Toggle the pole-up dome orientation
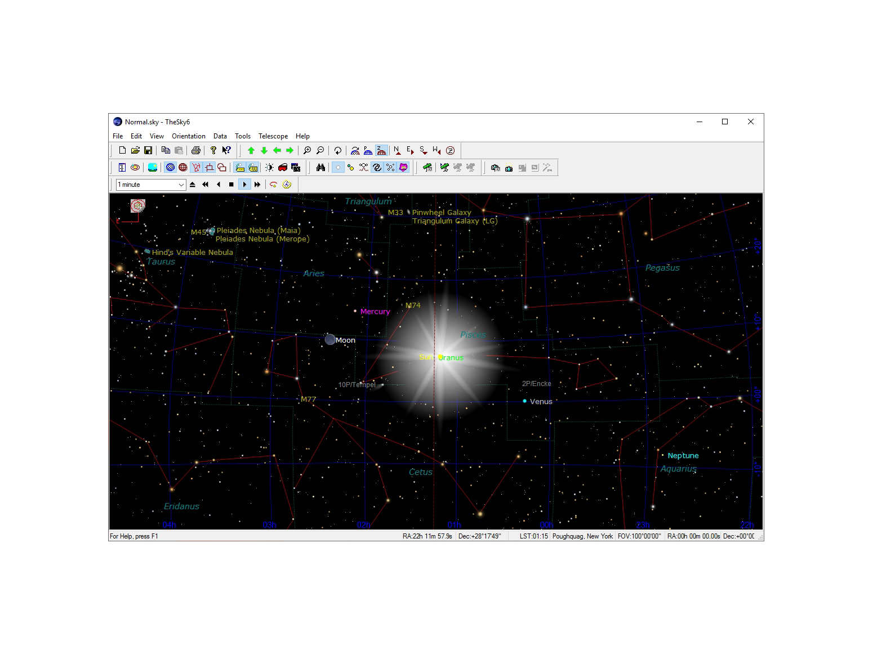Screen dimensions: 873x655 click(x=368, y=150)
